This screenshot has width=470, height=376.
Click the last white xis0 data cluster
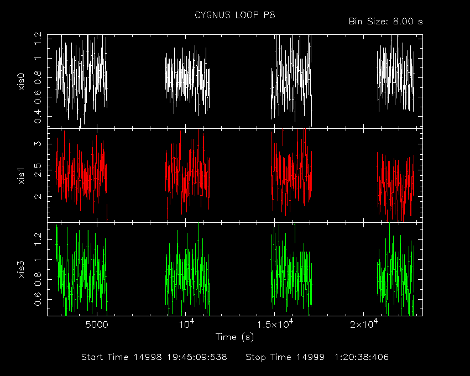pyautogui.click(x=396, y=74)
